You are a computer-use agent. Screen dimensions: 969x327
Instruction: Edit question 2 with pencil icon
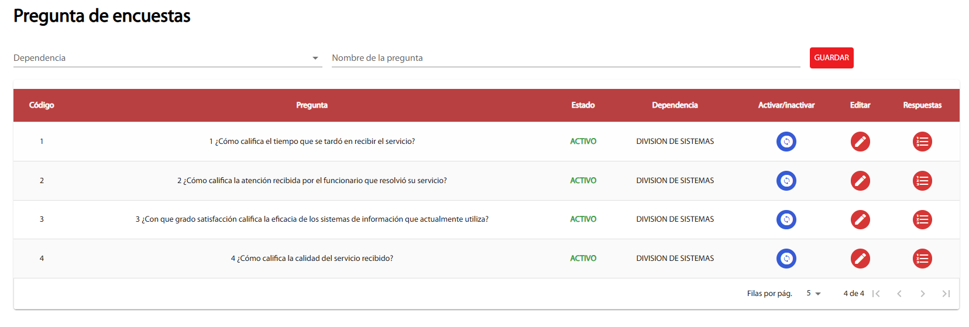(x=860, y=181)
